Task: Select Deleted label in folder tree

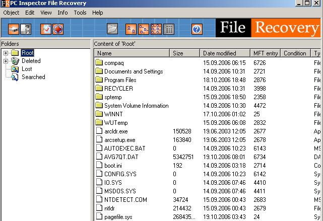Action: point(31,61)
